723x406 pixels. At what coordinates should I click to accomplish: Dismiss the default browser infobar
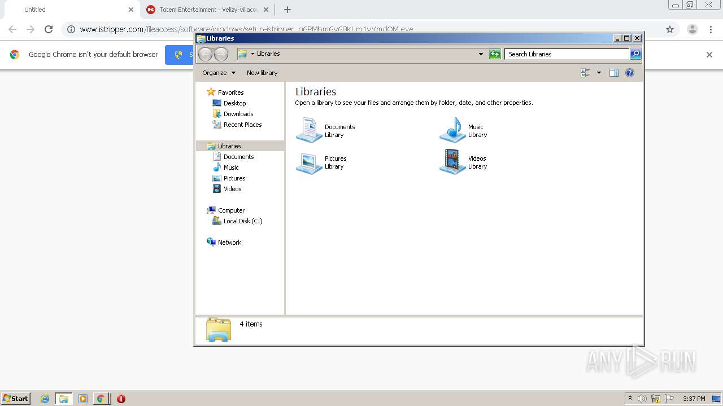[x=709, y=55]
